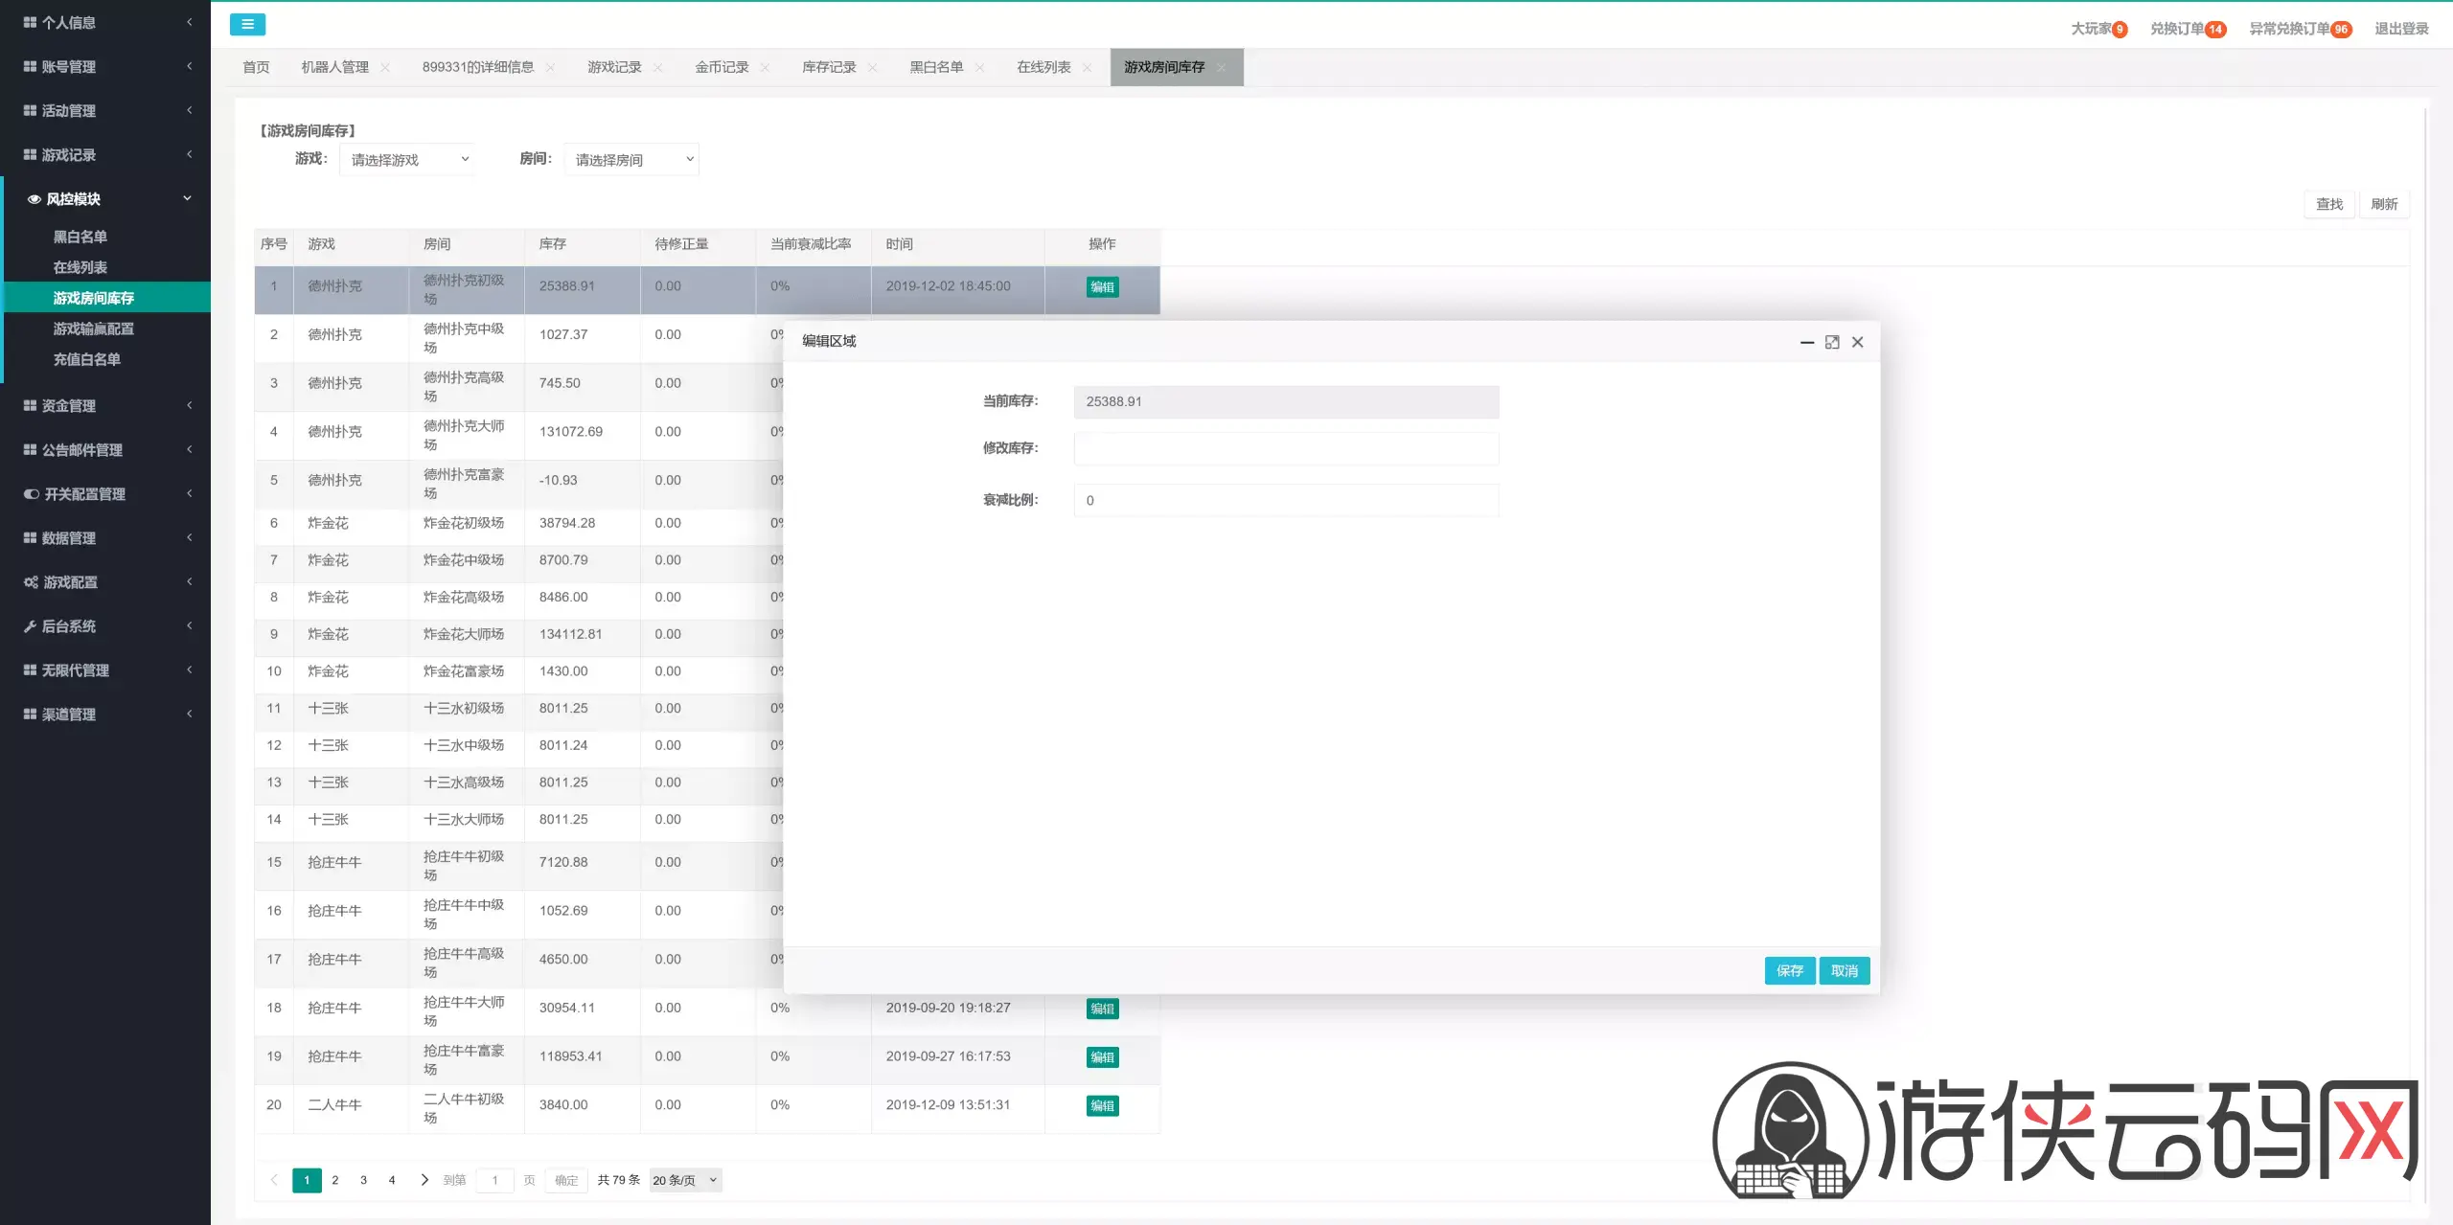Maximize the 编辑区域 dialog window
The width and height of the screenshot is (2453, 1225).
[1832, 342]
